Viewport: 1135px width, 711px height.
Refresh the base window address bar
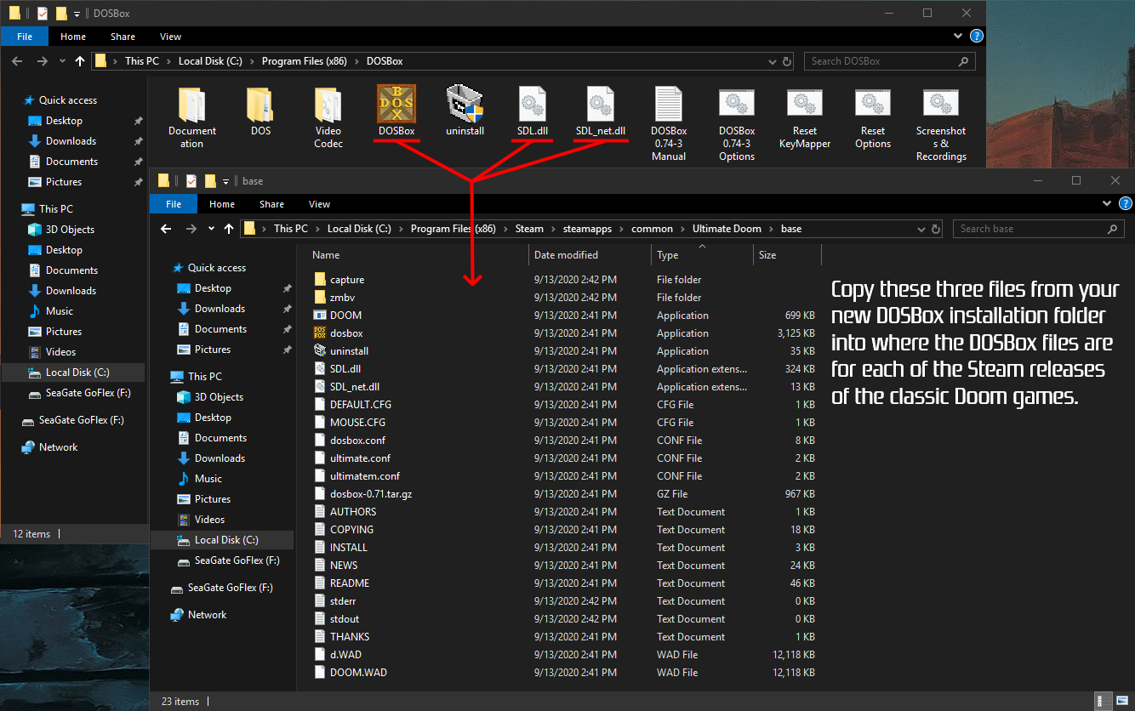click(936, 229)
